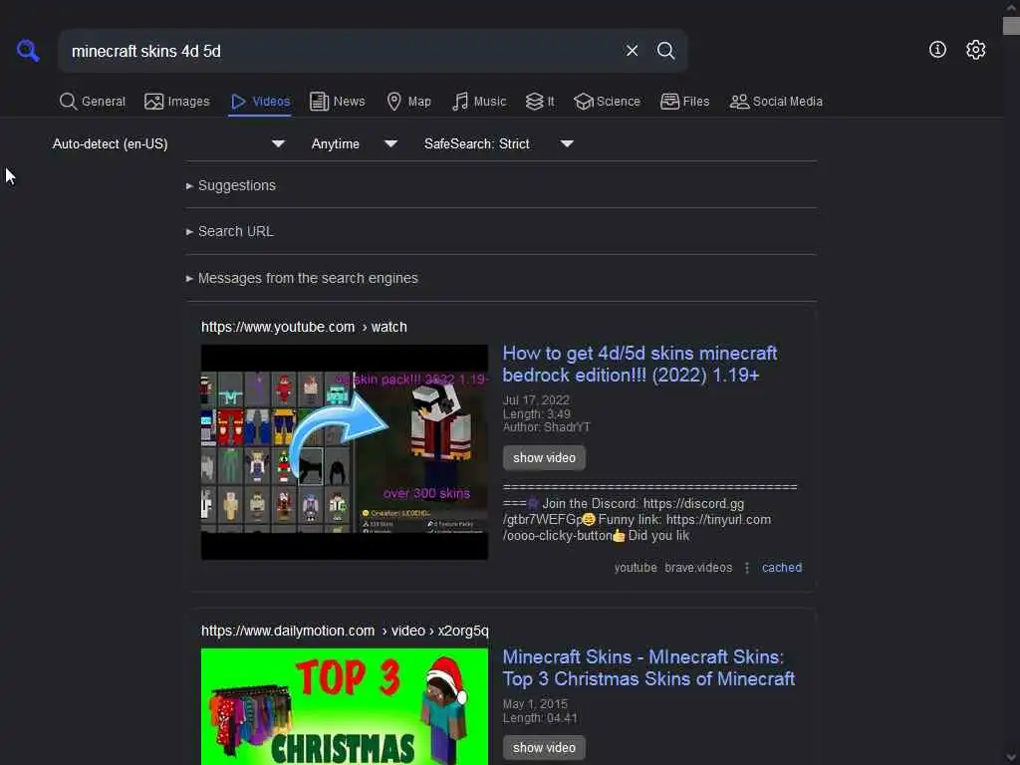The height and width of the screenshot is (765, 1020).
Task: Open the dailymotion.com video URL link
Action: pos(345,631)
